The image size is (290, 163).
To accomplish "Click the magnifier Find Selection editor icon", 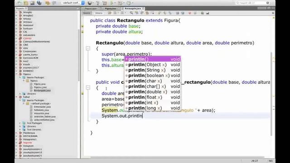I will pyautogui.click(x=131, y=13).
